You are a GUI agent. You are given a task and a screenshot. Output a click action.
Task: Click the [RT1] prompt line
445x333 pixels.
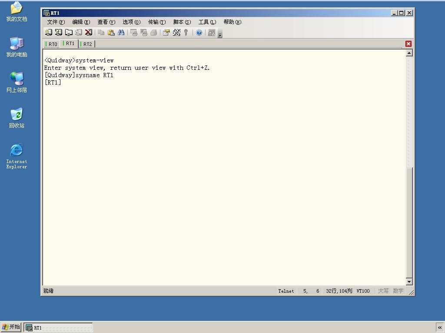[x=53, y=82]
